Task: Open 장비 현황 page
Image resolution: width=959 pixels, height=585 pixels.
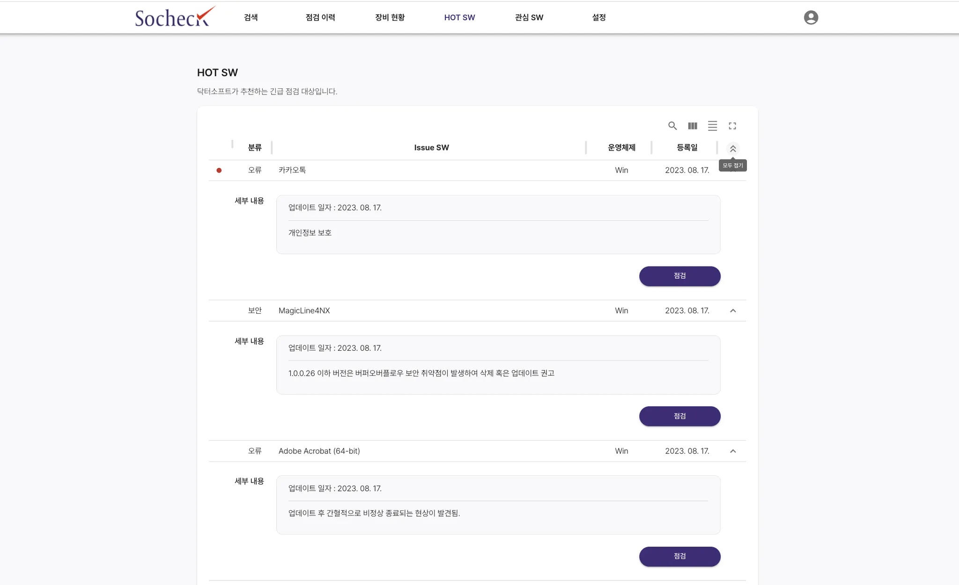Action: click(390, 17)
